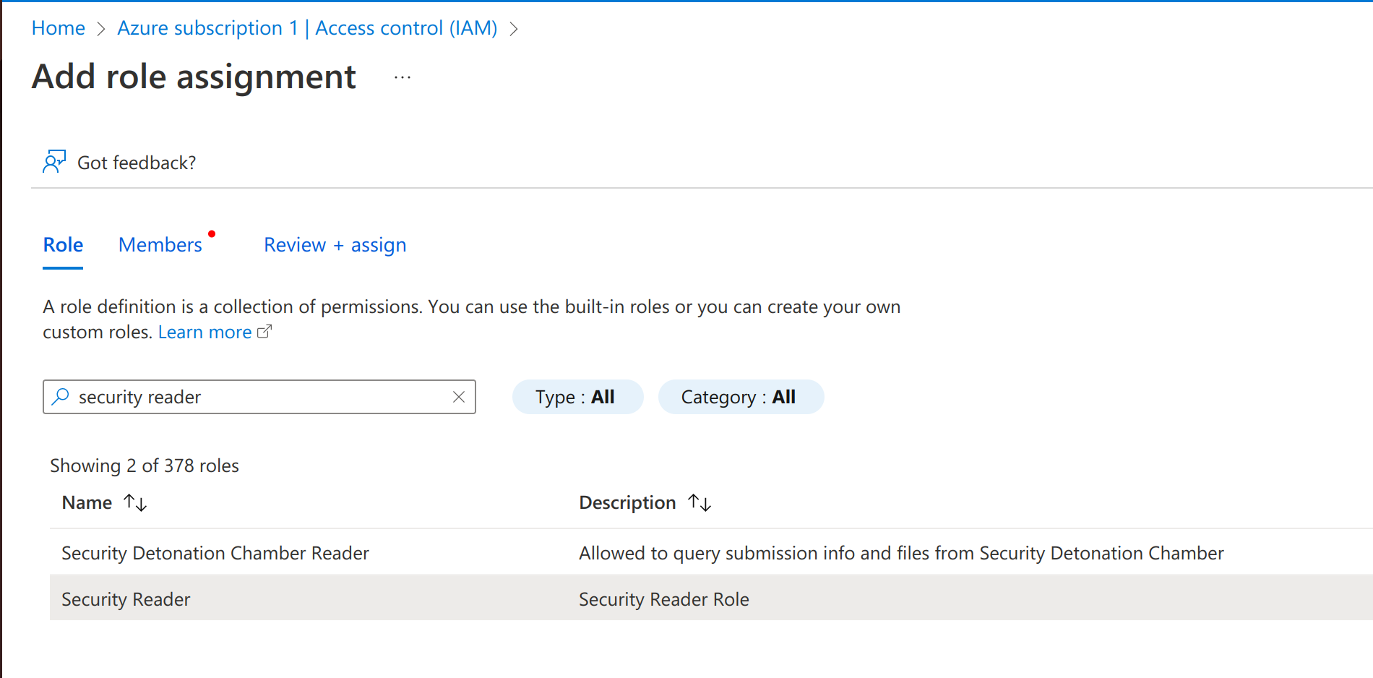Open the Azure subscription 1 Access control (IAM) breadcrumb
Screen dimensions: 1373x678
click(307, 28)
